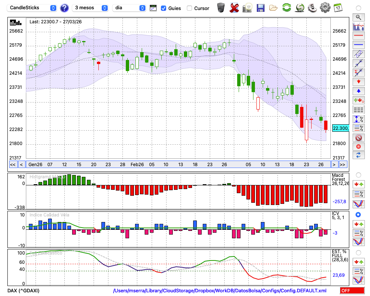Select the radio button beside Macd Forest panel

pyautogui.click(x=358, y=175)
